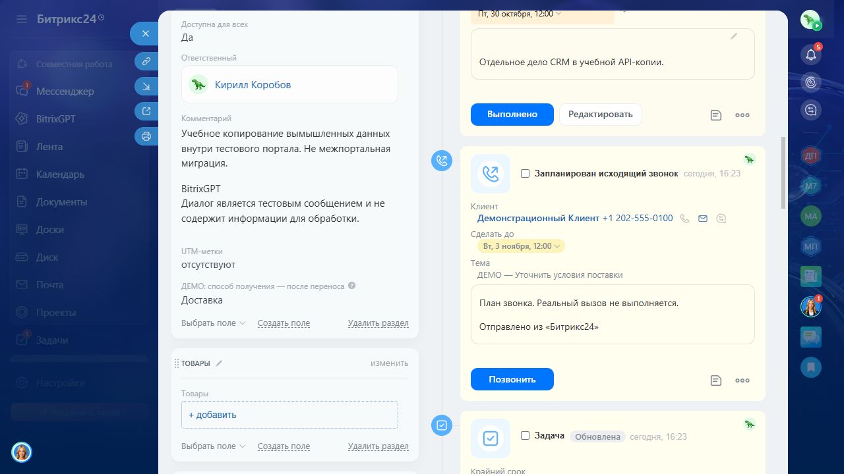The height and width of the screenshot is (474, 844).
Task: Click the envelope icon next to the client phone
Action: [x=703, y=219]
